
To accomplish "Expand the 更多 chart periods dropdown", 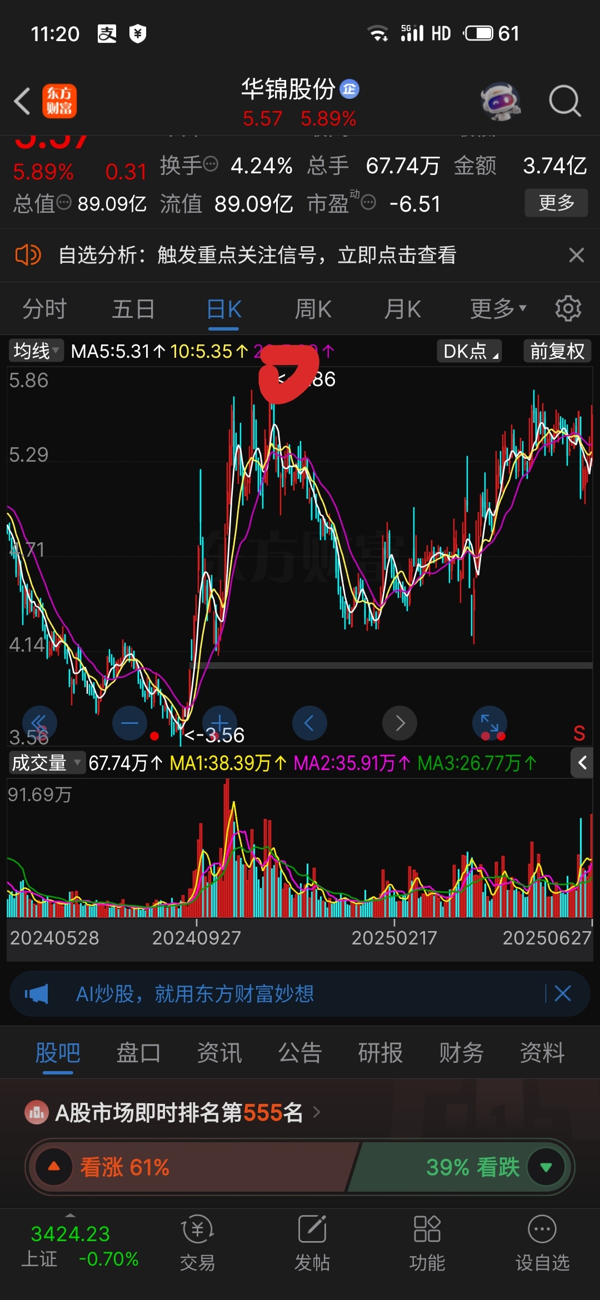I will (498, 308).
